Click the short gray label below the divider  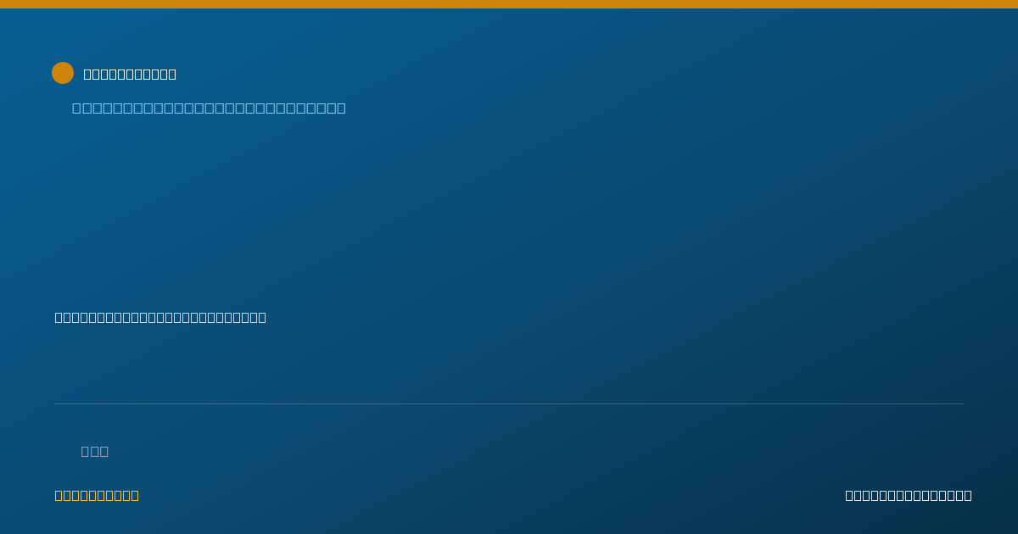95,451
